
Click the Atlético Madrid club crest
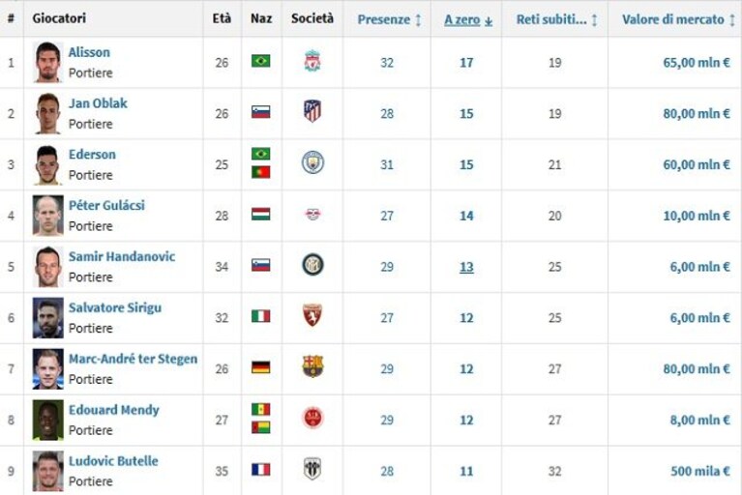pyautogui.click(x=312, y=111)
